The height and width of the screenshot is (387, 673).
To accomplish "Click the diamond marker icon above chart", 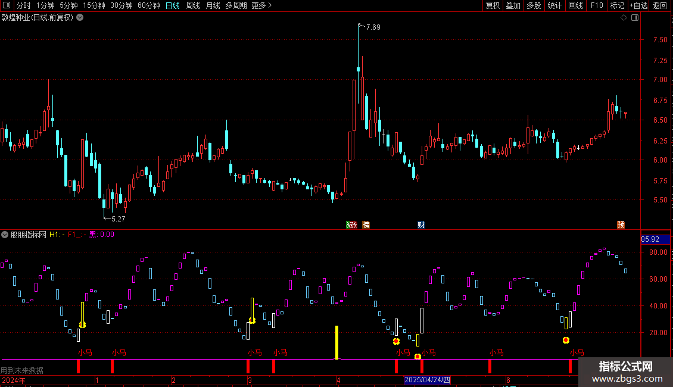I will pyautogui.click(x=624, y=18).
